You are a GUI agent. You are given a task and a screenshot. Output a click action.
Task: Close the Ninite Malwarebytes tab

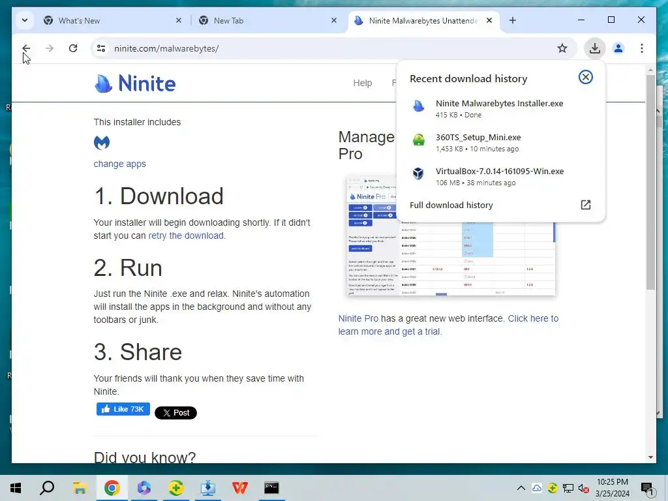[489, 20]
